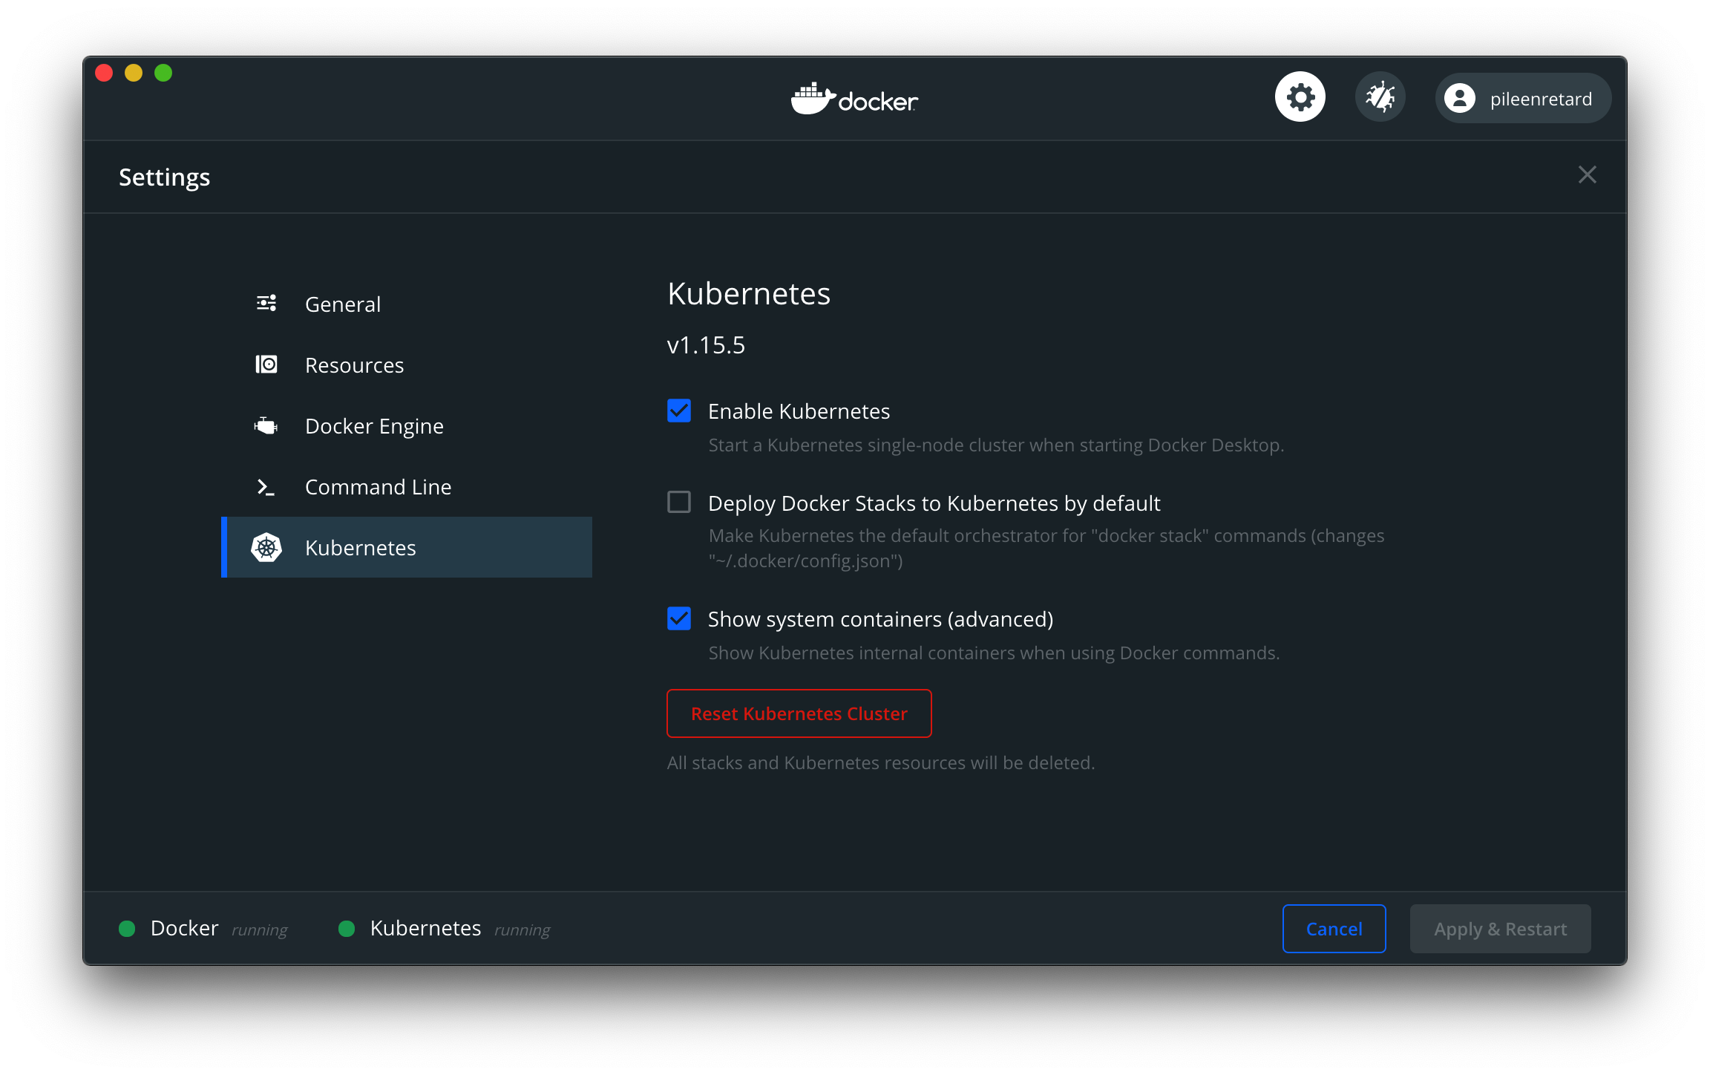This screenshot has height=1075, width=1710.
Task: Click the 'Make Kubernetes the default orchestrator' description
Action: (1046, 548)
